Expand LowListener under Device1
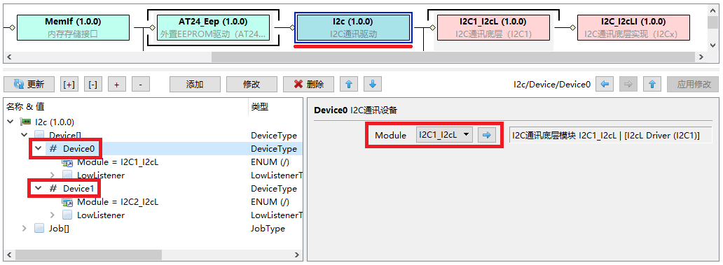This screenshot has height=265, width=723. 52,215
